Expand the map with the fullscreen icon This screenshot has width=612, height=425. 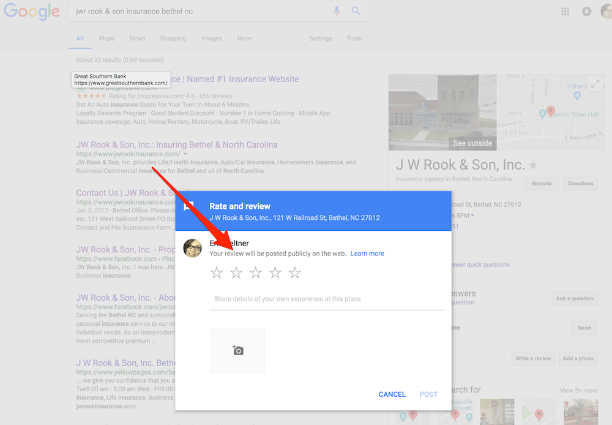(595, 84)
